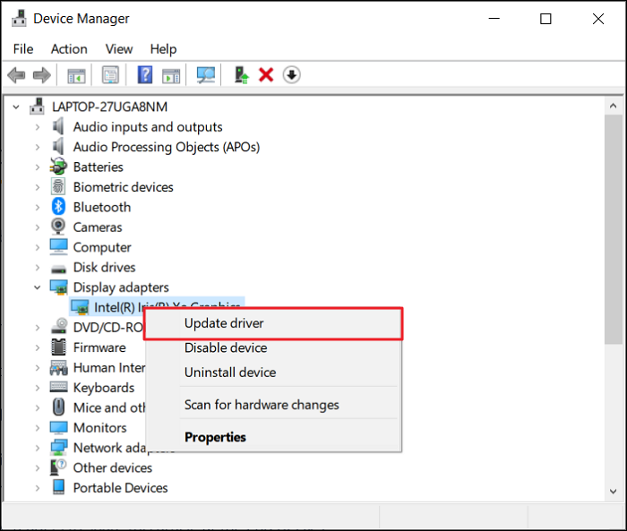
Task: Choose Disable device from context menu
Action: click(x=273, y=347)
